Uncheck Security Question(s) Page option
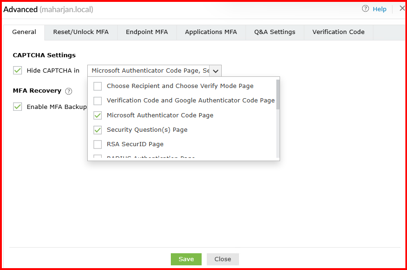This screenshot has width=407, height=270. tap(98, 130)
